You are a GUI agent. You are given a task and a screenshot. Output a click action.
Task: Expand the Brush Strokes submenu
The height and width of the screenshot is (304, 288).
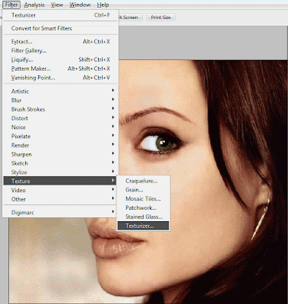pyautogui.click(x=61, y=109)
